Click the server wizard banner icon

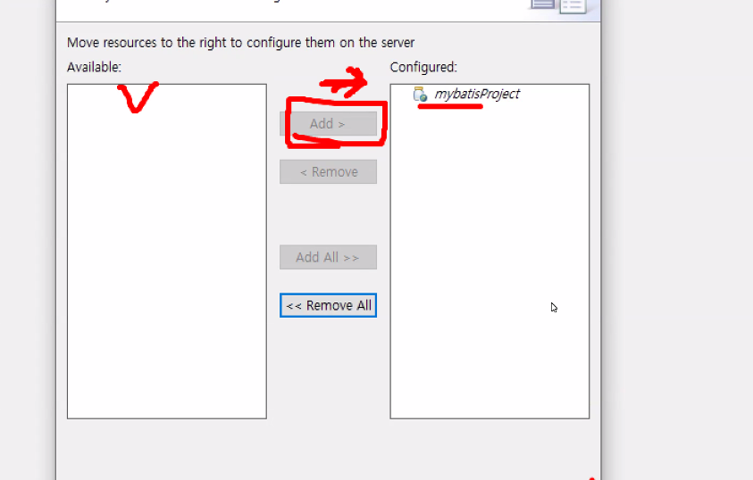(559, 7)
